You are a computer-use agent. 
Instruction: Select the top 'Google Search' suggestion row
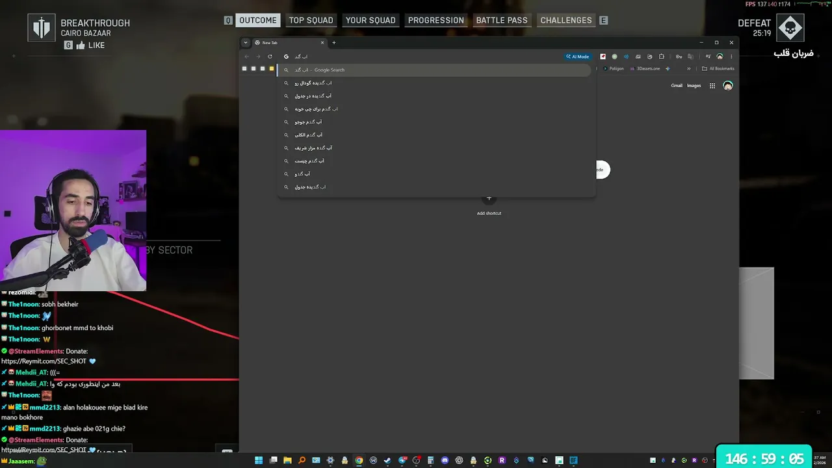point(434,70)
